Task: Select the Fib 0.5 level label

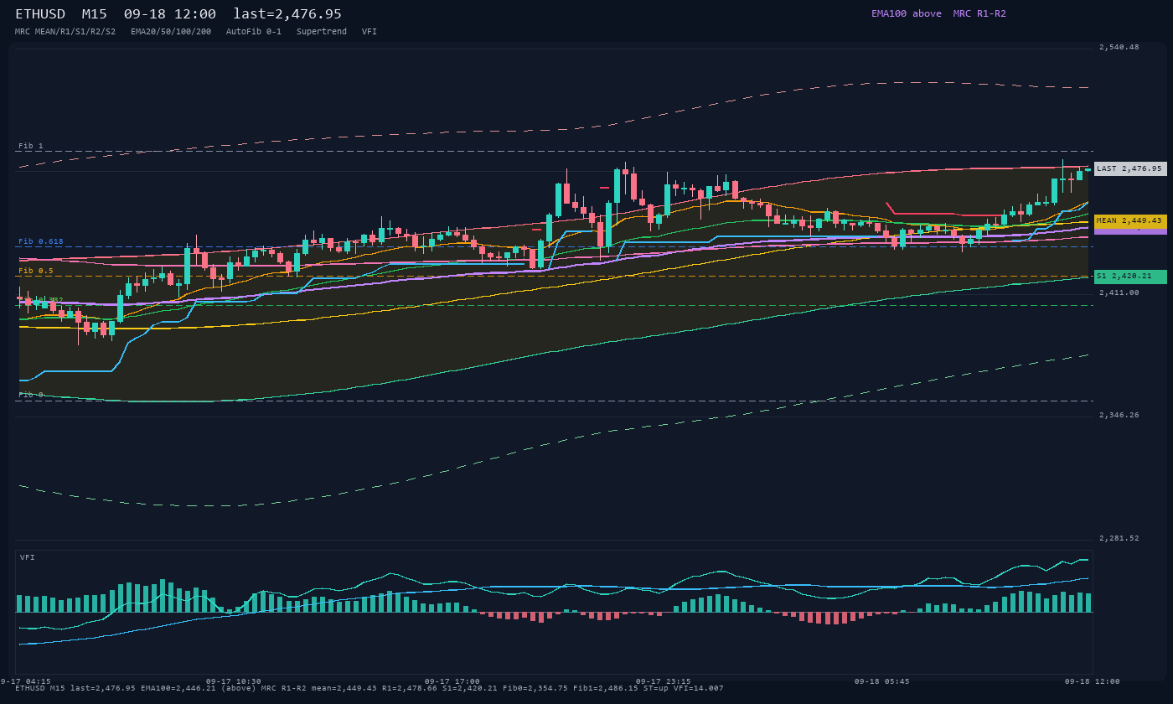Action: tap(36, 271)
